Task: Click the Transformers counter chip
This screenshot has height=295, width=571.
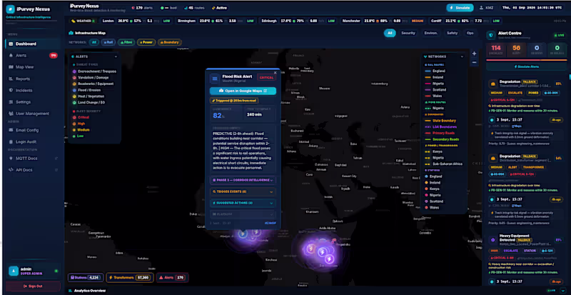Action: [130, 278]
